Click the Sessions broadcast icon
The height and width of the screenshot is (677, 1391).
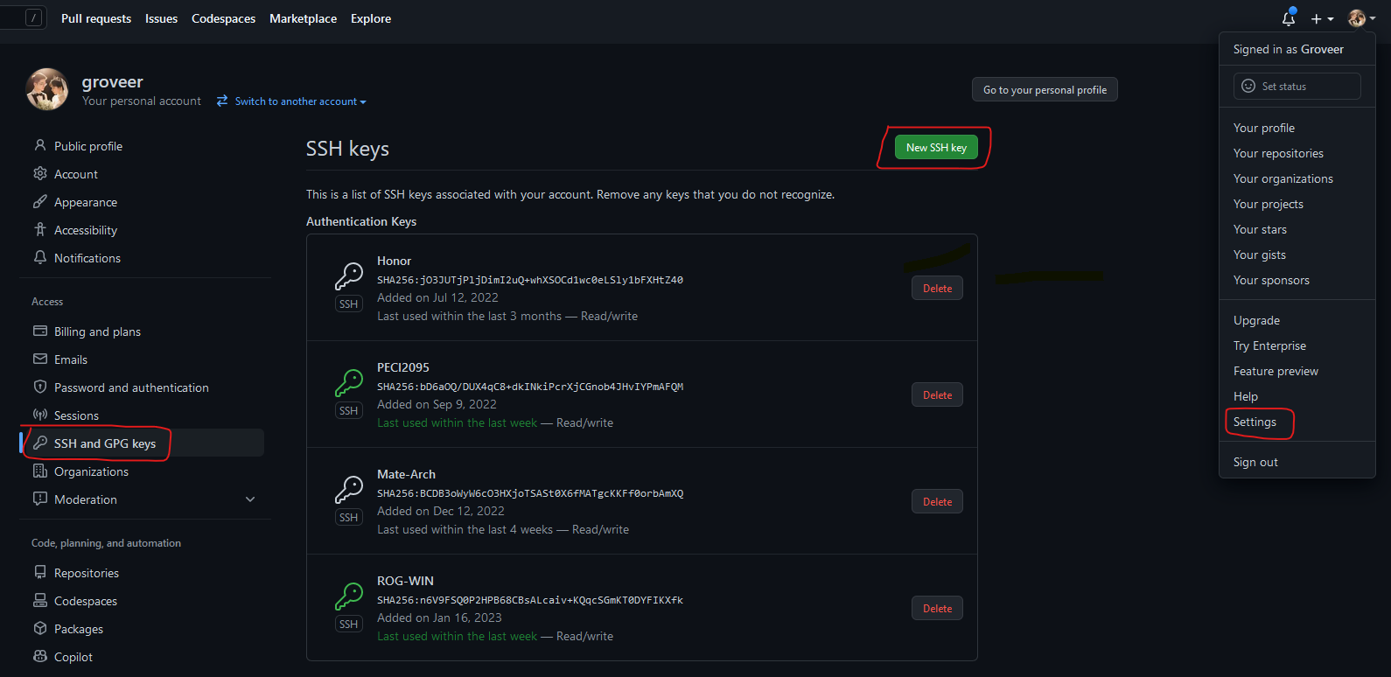click(40, 415)
